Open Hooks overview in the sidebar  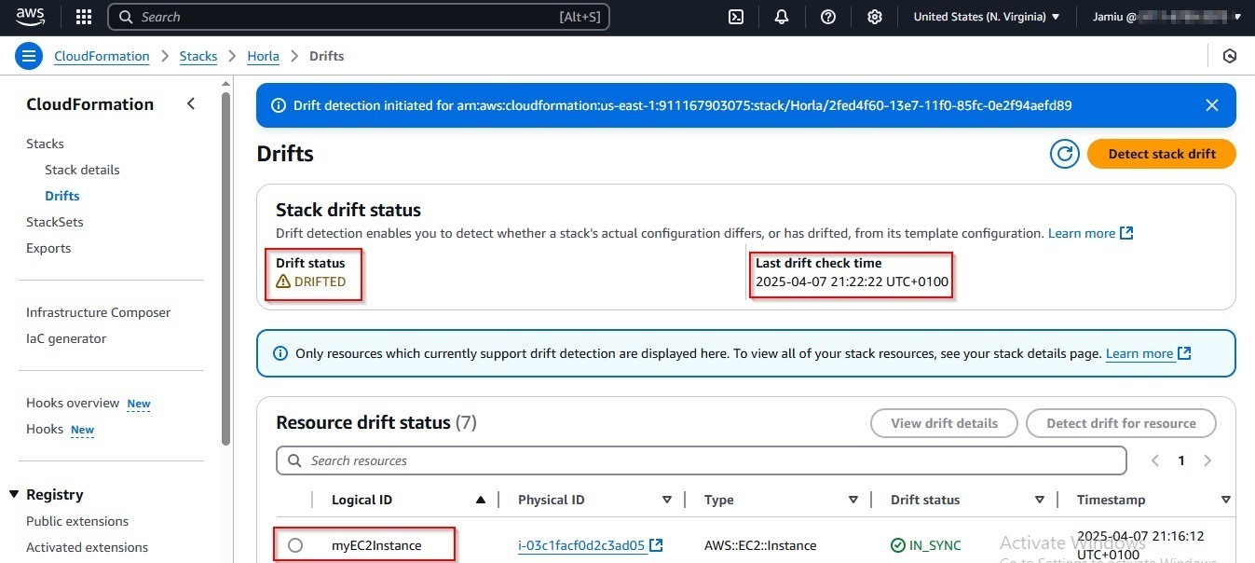(73, 403)
